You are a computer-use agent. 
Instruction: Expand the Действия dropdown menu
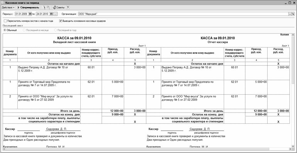[x=8, y=8]
